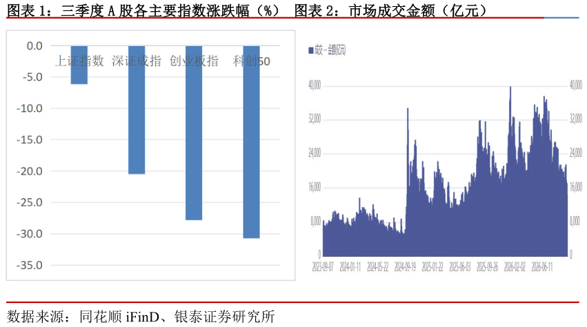Click the 2025-09-26 date label

[x=488, y=266]
